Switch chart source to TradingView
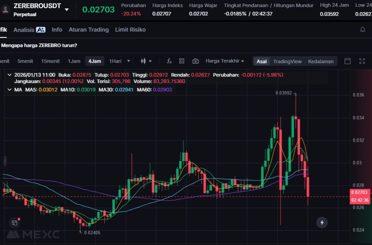 point(287,61)
